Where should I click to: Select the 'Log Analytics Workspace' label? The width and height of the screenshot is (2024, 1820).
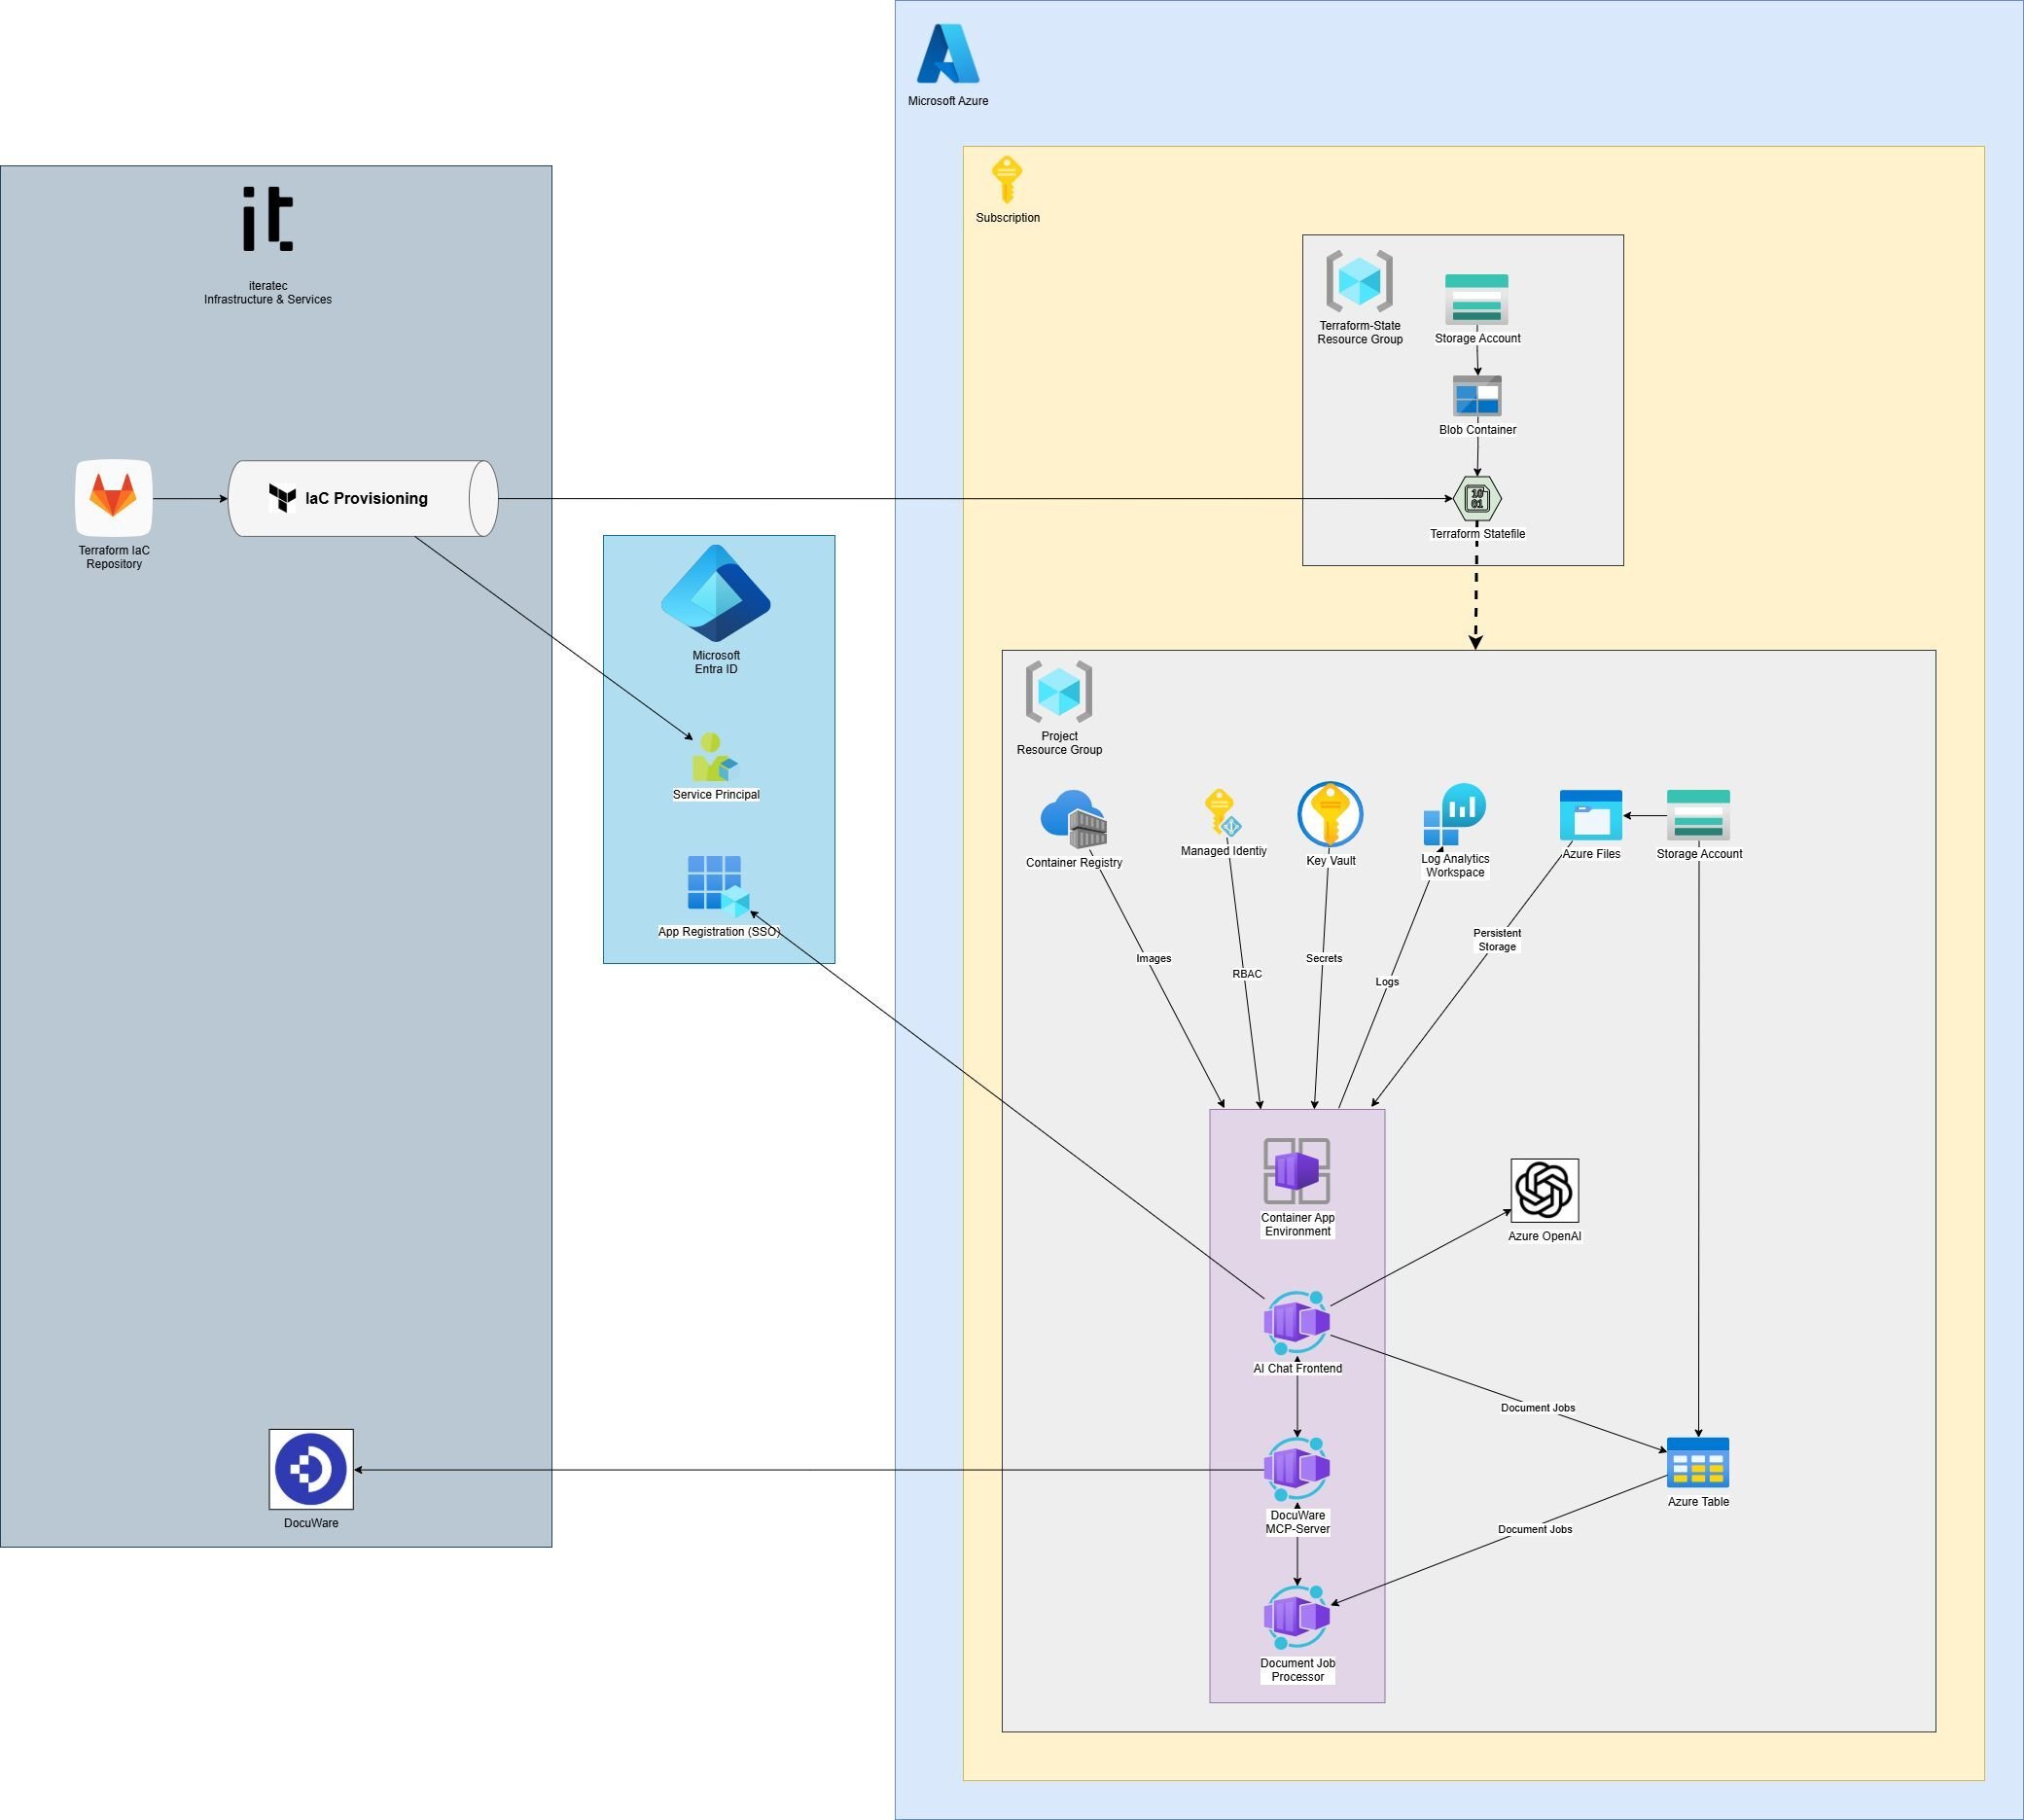1455,866
